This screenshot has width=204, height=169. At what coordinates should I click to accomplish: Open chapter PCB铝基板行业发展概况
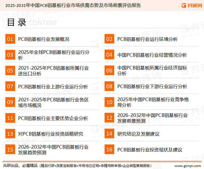[x=44, y=39]
